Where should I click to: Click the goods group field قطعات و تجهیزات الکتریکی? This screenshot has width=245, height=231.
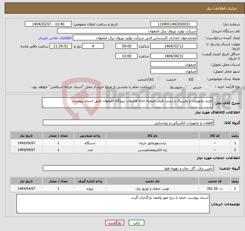[128, 122]
